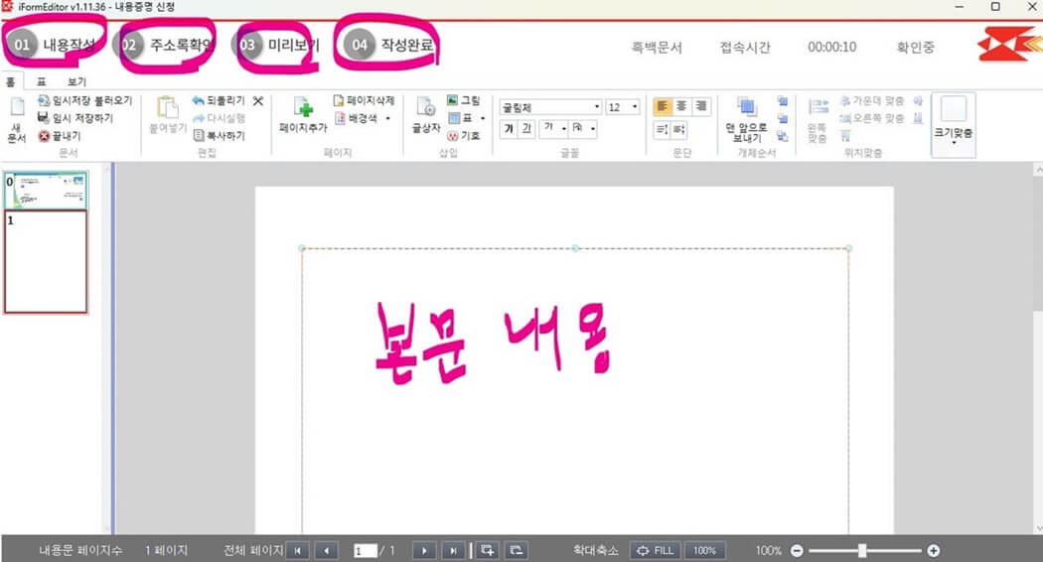Insert a picture with 그림
The image size is (1043, 562).
464,100
